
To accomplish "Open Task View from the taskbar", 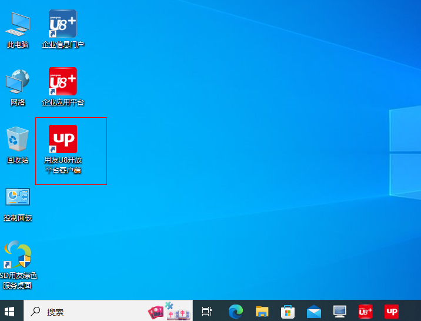I will [x=206, y=311].
